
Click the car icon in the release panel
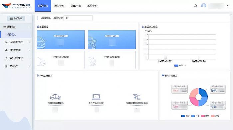(56, 97)
